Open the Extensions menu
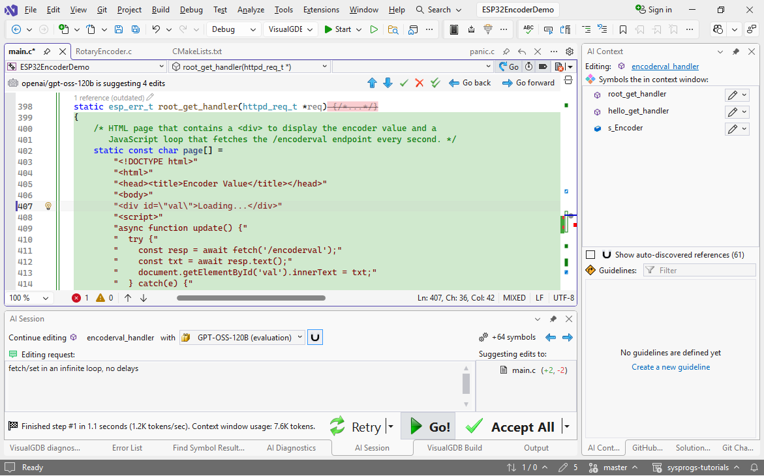The width and height of the screenshot is (764, 476). (x=321, y=10)
